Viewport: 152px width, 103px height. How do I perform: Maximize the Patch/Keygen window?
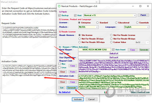click(x=140, y=6)
